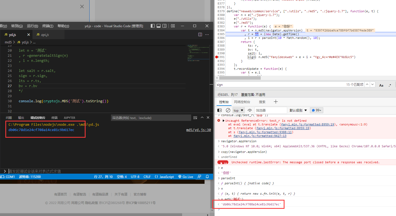Viewport: 396px width, 216px height.
Task: Click 行 27, 列 10 cursor position
Action: coord(103,177)
